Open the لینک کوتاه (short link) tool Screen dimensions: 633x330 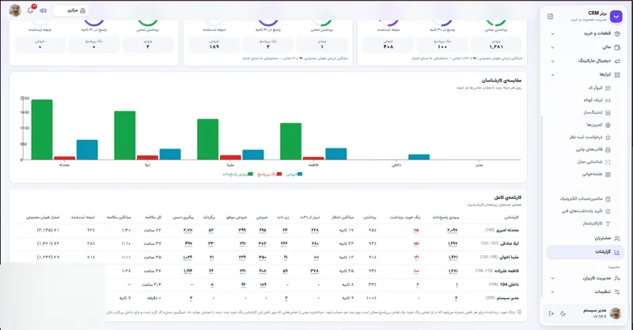point(597,100)
